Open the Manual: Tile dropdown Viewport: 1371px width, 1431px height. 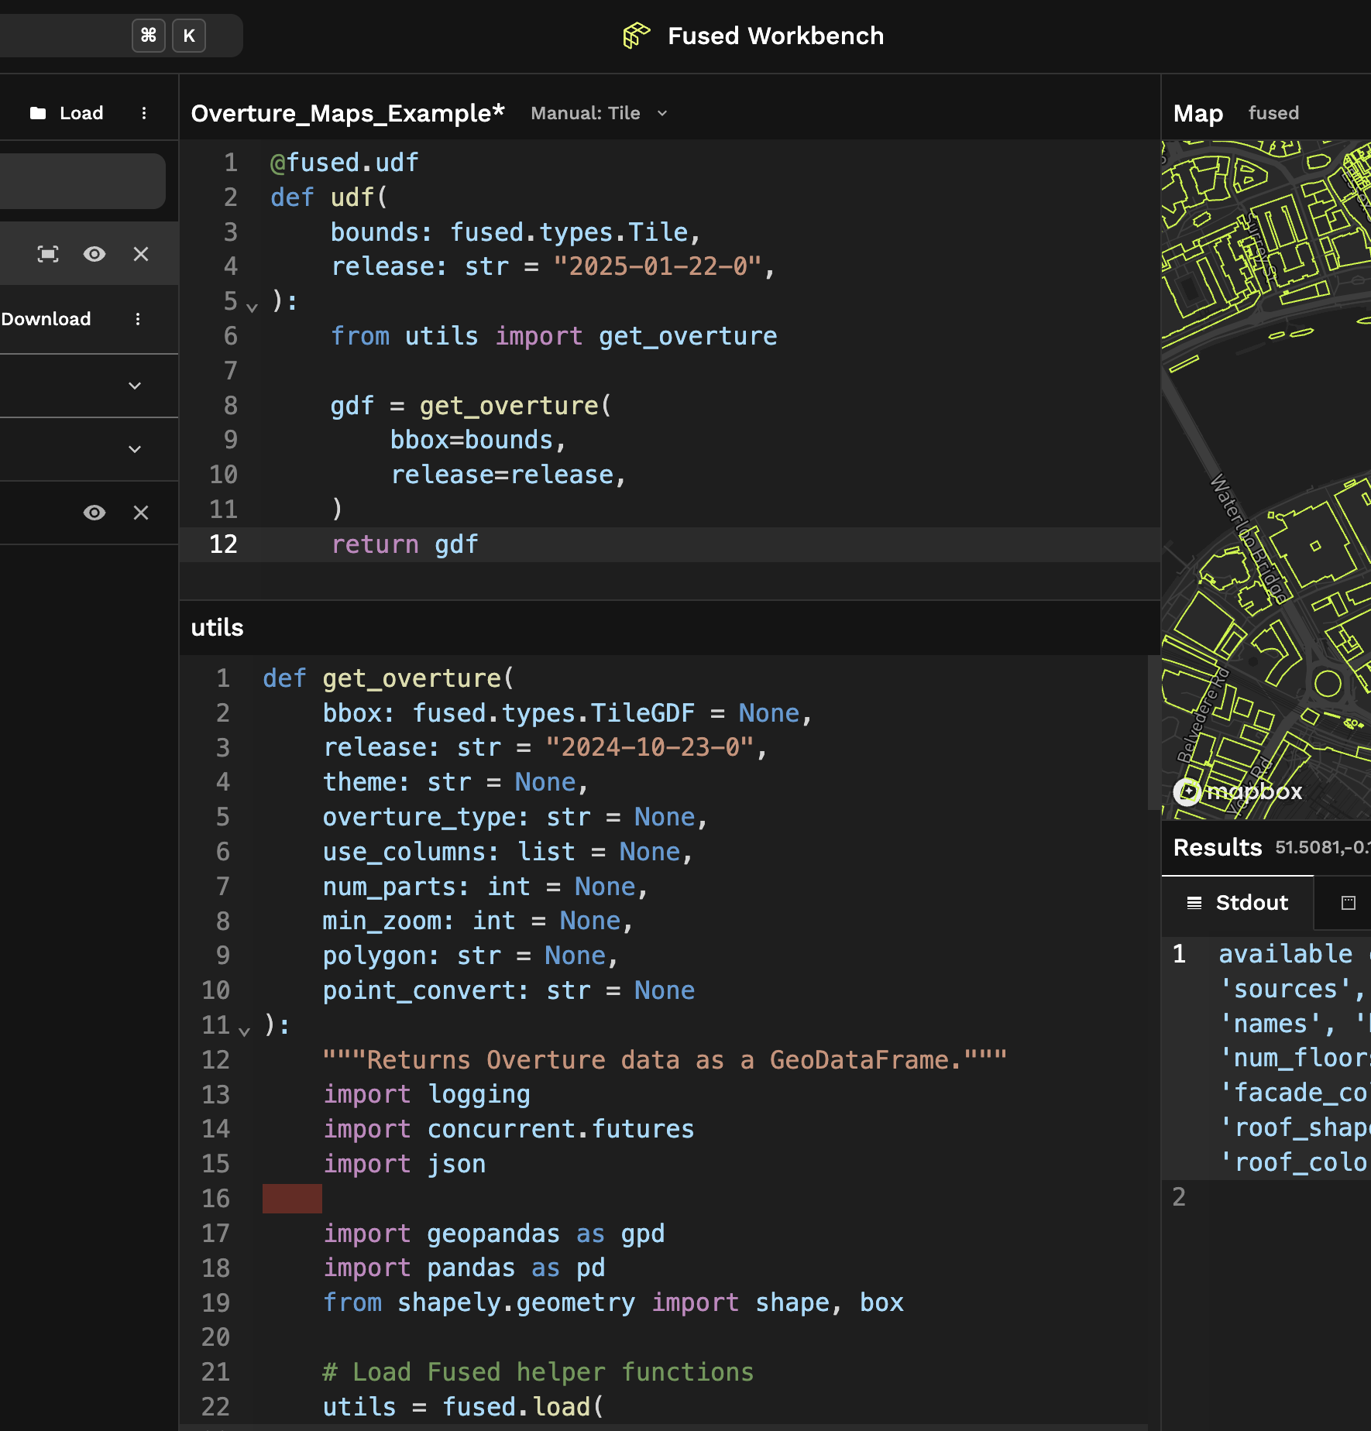600,113
